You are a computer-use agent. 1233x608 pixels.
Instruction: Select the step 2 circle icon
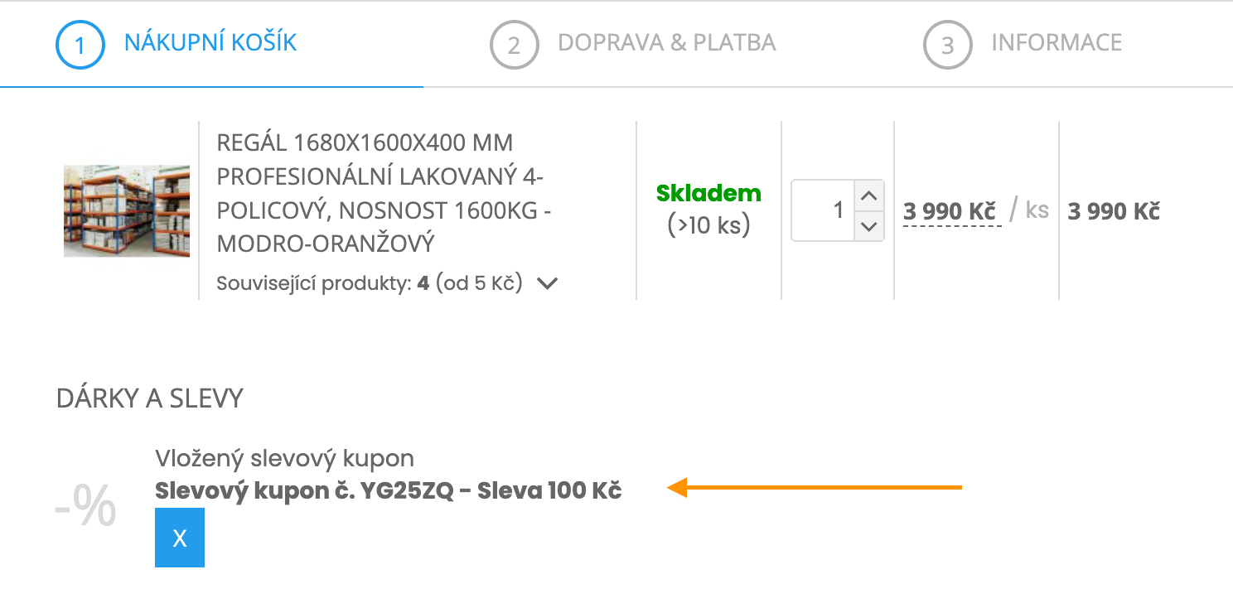pos(515,45)
